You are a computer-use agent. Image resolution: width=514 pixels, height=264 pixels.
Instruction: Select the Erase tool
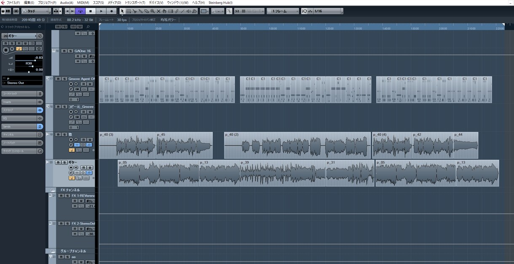(146, 11)
